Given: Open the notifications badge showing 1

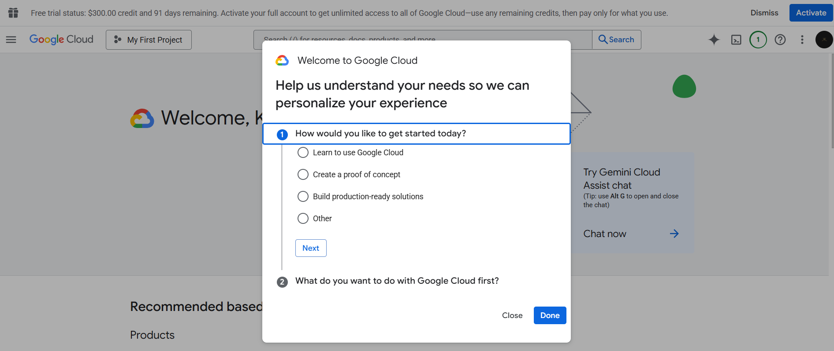Looking at the screenshot, I should coord(758,40).
